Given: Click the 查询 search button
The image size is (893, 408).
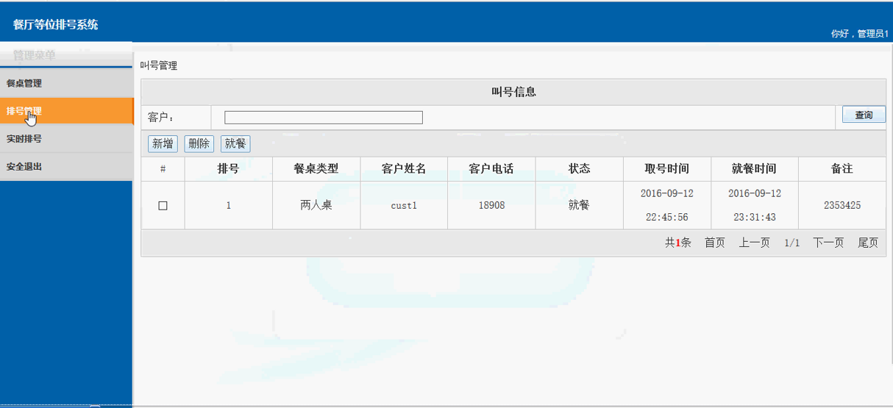Looking at the screenshot, I should (x=864, y=115).
